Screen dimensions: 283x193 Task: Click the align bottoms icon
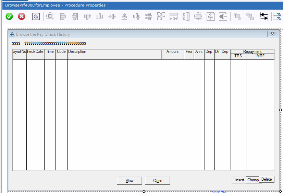click(x=100, y=16)
